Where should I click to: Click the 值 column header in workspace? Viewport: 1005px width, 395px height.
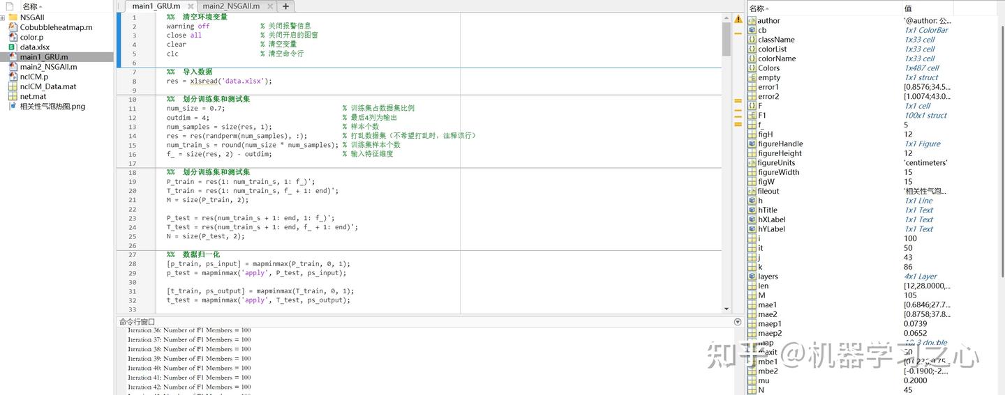[x=908, y=8]
